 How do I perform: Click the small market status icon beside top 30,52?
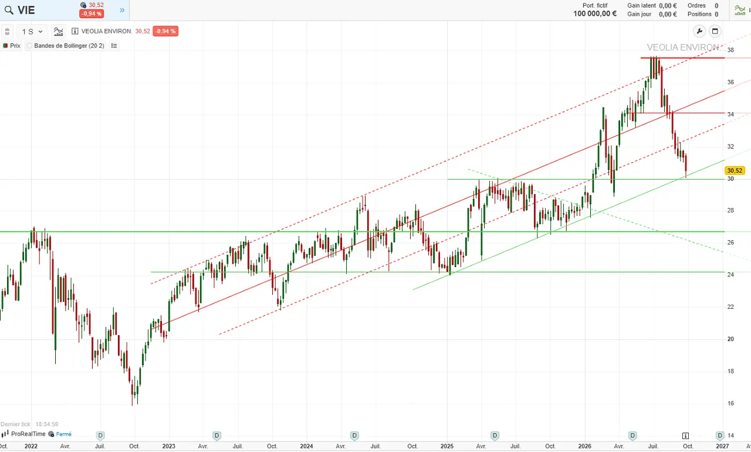click(x=83, y=5)
